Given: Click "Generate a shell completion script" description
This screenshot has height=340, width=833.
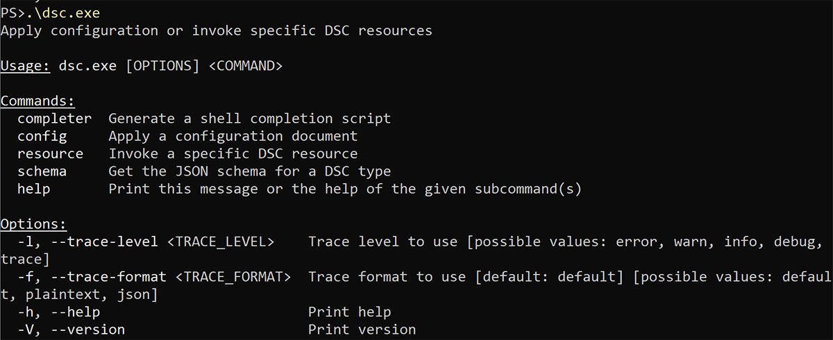Looking at the screenshot, I should click(249, 119).
